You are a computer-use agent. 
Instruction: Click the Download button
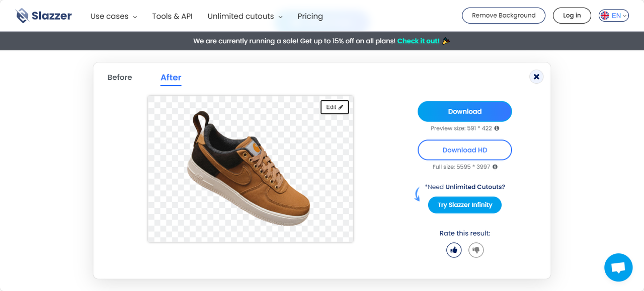pos(465,111)
